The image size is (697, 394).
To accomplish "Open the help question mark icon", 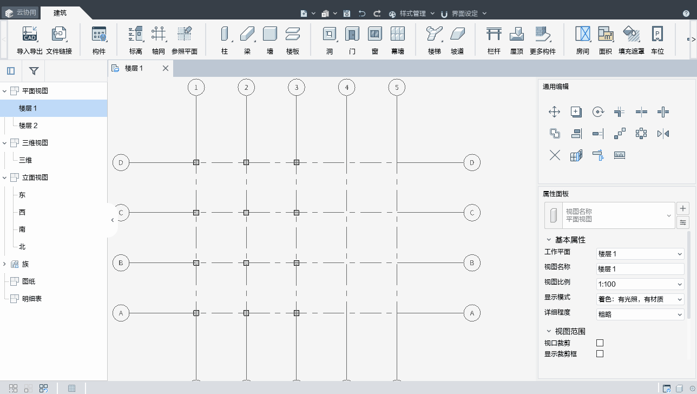I will coord(686,14).
